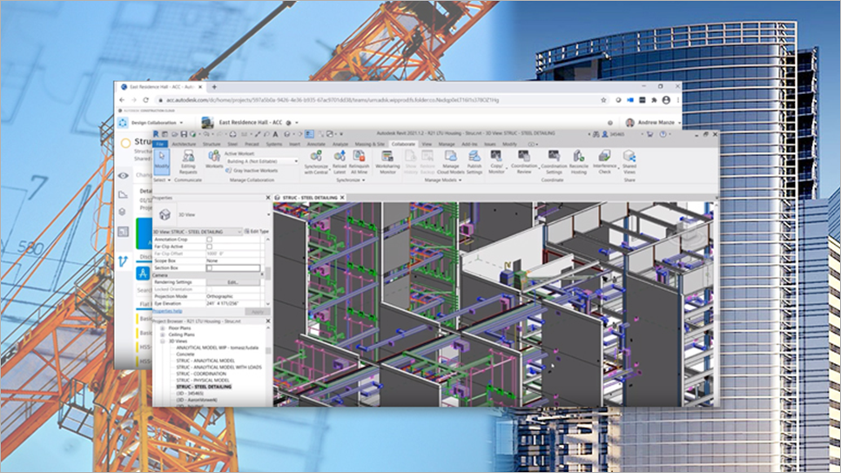Reload the page in the browser window
The height and width of the screenshot is (473, 841).
click(145, 100)
